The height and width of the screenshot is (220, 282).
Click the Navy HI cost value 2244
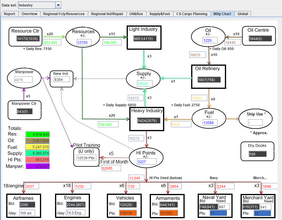pyautogui.click(x=225, y=186)
